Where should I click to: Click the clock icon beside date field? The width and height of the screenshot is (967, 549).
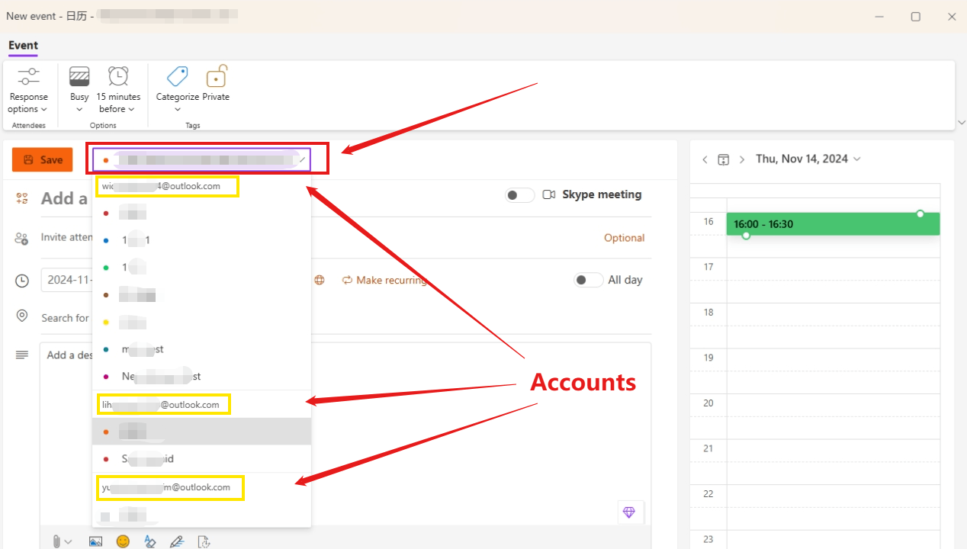22,281
